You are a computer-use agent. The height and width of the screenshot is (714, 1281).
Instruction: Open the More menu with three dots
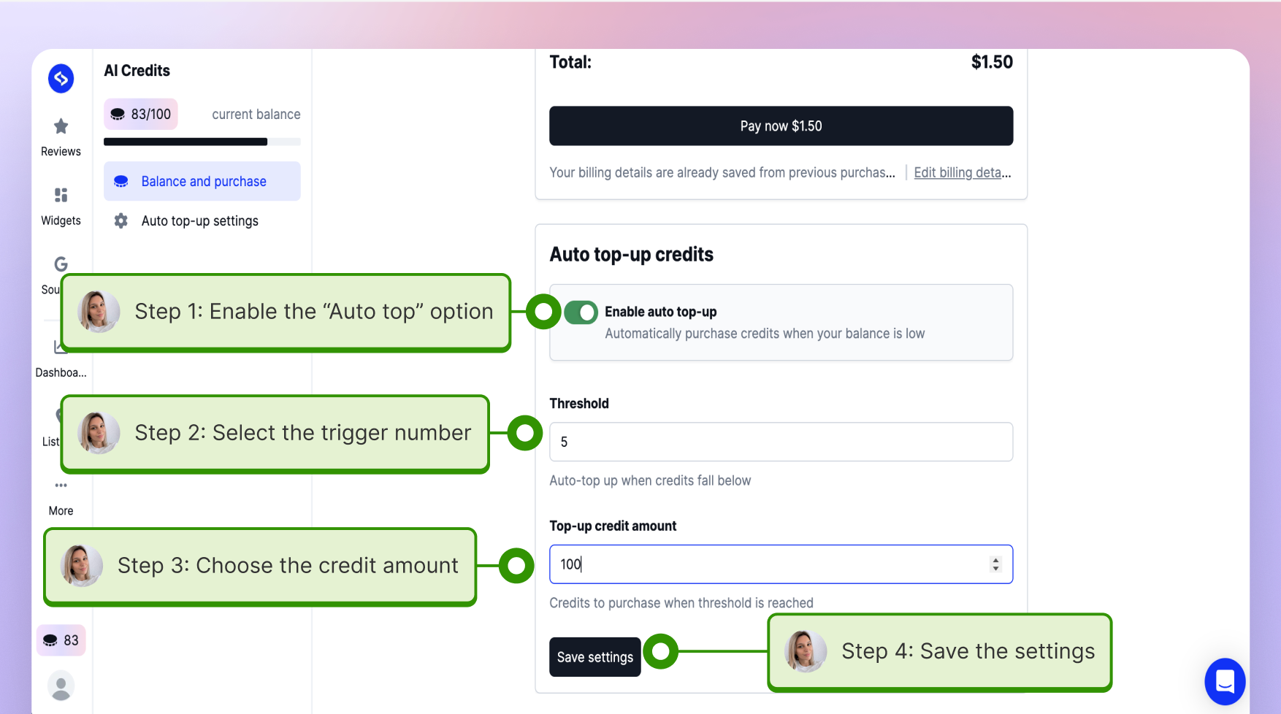61,485
